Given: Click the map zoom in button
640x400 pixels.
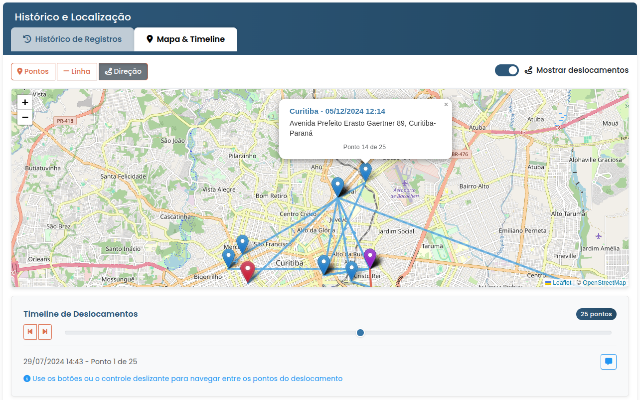Looking at the screenshot, I should point(25,102).
